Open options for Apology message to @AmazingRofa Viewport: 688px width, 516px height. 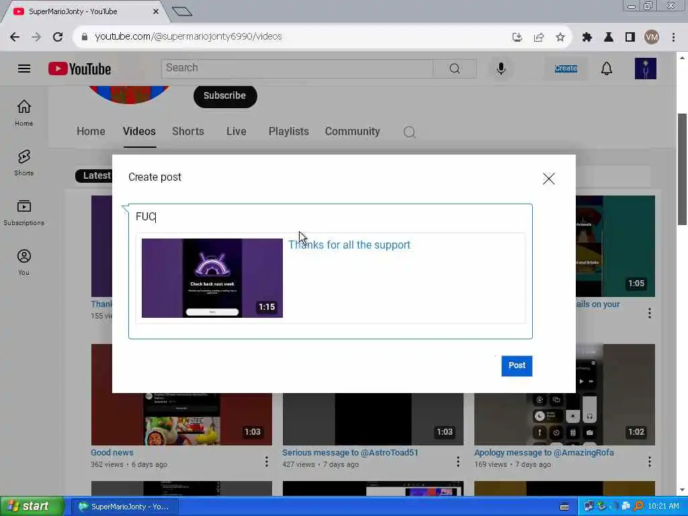click(650, 461)
